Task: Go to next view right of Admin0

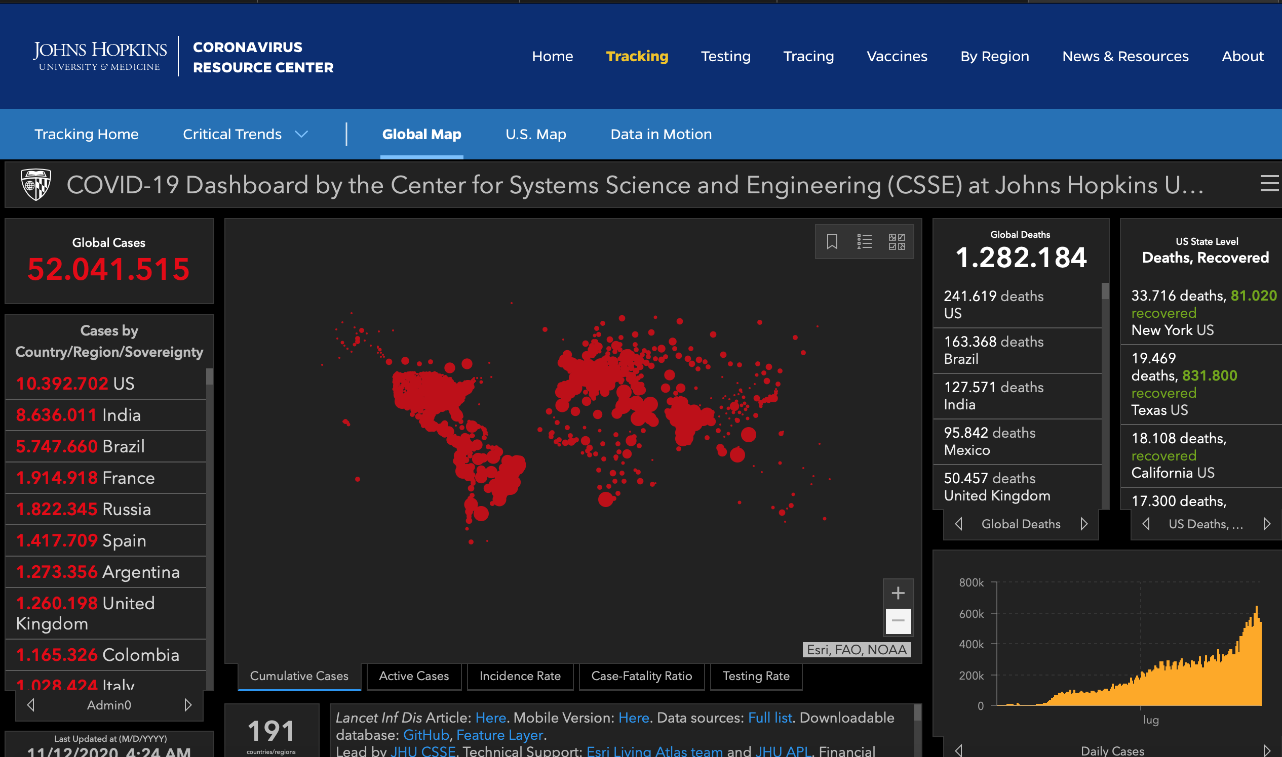Action: pyautogui.click(x=188, y=704)
